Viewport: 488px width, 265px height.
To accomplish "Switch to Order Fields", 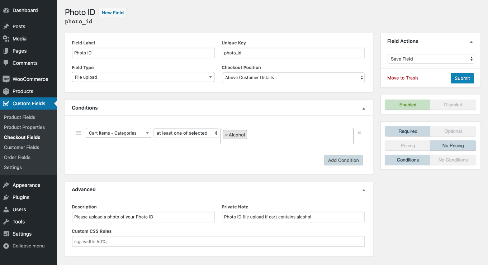I will [17, 157].
